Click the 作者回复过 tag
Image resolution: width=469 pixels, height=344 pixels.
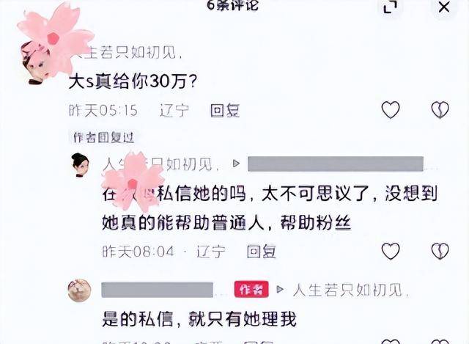click(103, 137)
